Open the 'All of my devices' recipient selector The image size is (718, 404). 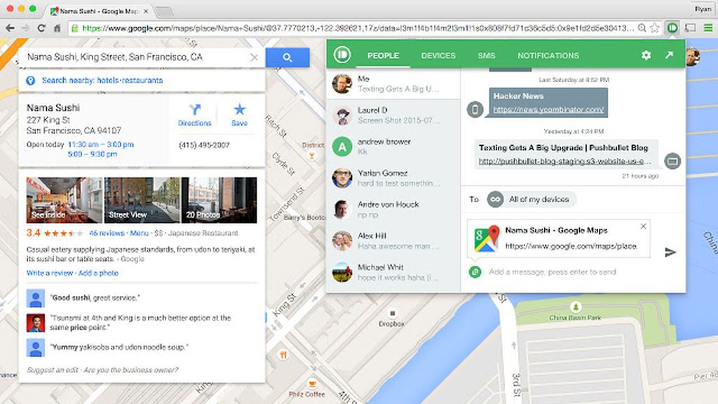[x=531, y=199]
